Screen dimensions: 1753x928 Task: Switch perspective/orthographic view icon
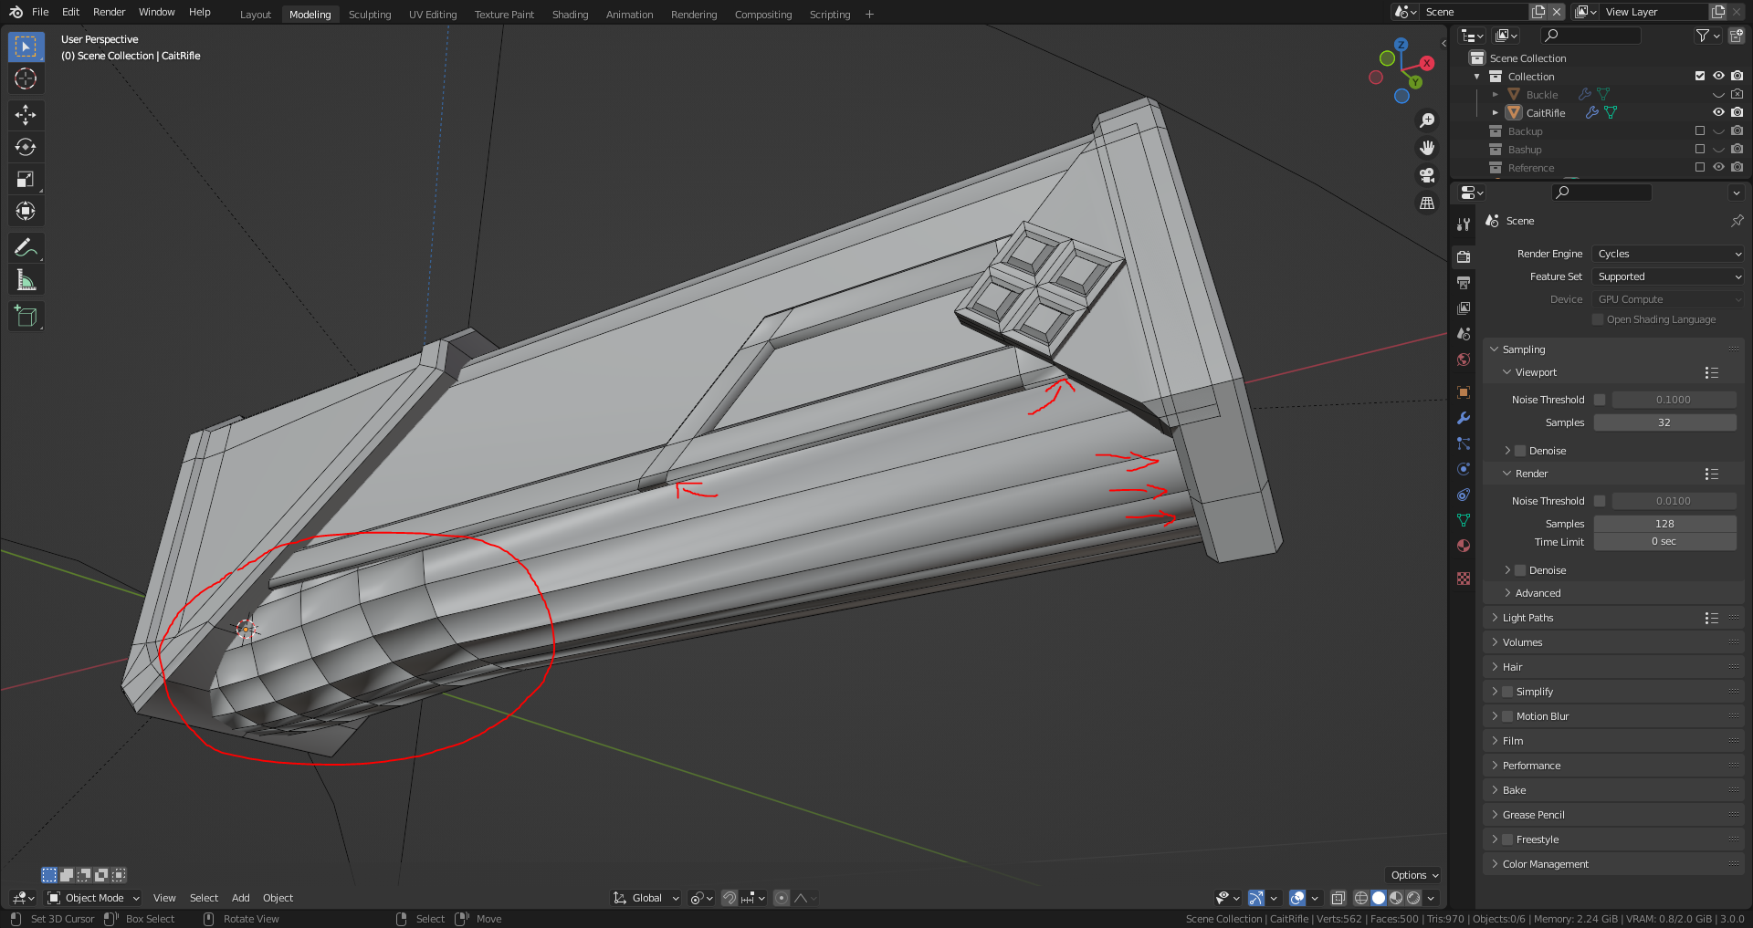pos(1427,203)
